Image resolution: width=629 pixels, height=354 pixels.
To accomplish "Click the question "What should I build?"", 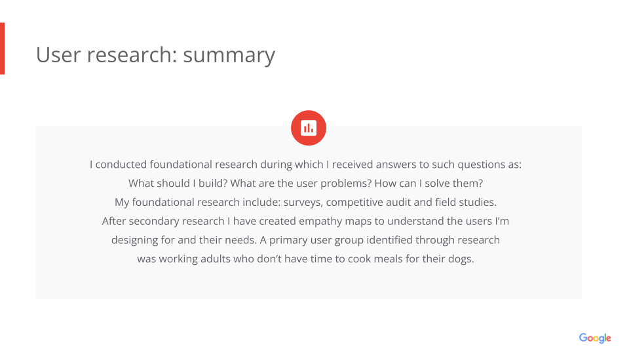I will 178,184.
